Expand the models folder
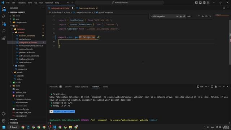 tap(21, 66)
